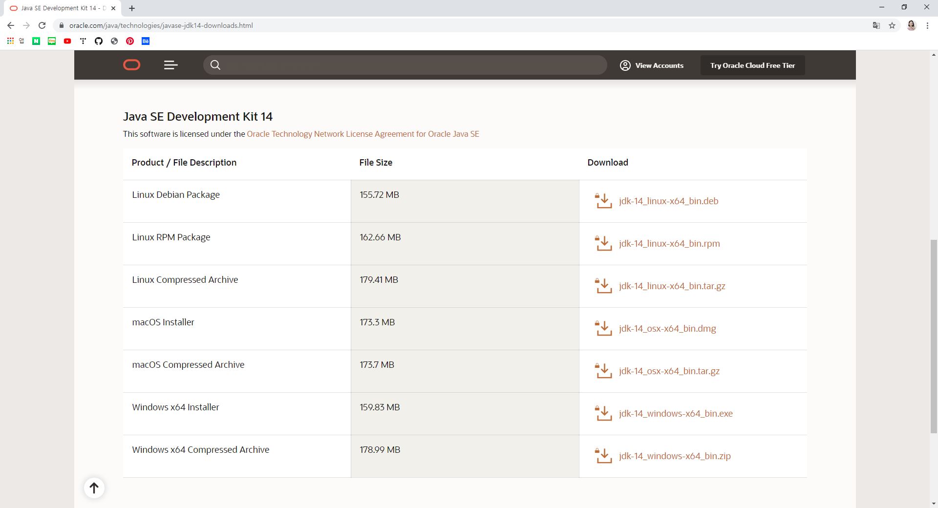Download jdk-14_linux-x64_bin.deb
The width and height of the screenshot is (938, 508).
[x=668, y=201]
